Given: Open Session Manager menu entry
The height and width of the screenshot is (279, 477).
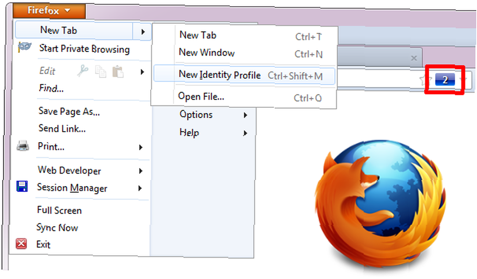Looking at the screenshot, I should (72, 188).
